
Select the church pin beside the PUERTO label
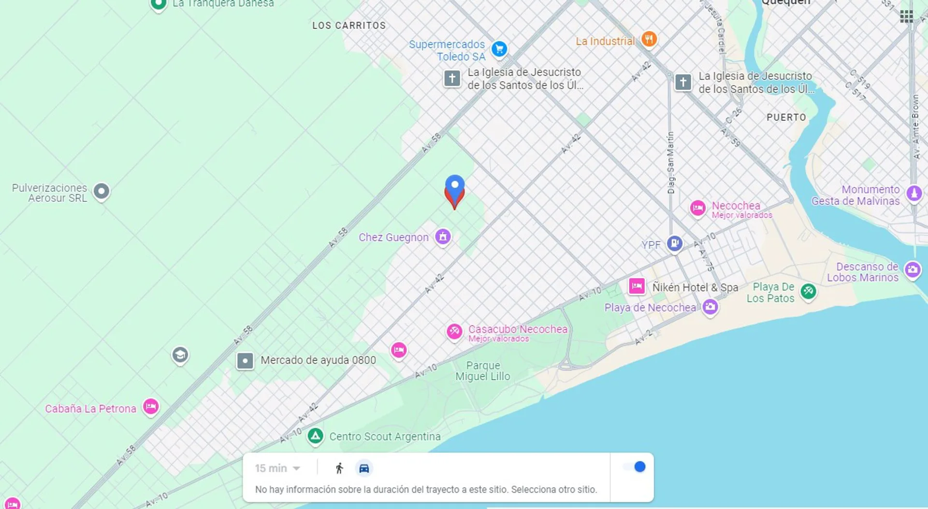[x=682, y=82]
